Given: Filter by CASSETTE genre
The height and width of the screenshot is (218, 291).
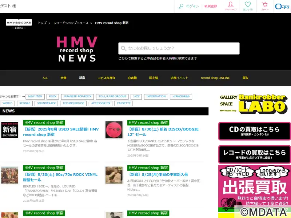Looking at the screenshot, I should [x=124, y=103].
